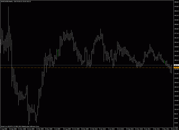Screen dimensions: 179x130
Task: Click the 183.10 price axis label
Action: (176, 87)
